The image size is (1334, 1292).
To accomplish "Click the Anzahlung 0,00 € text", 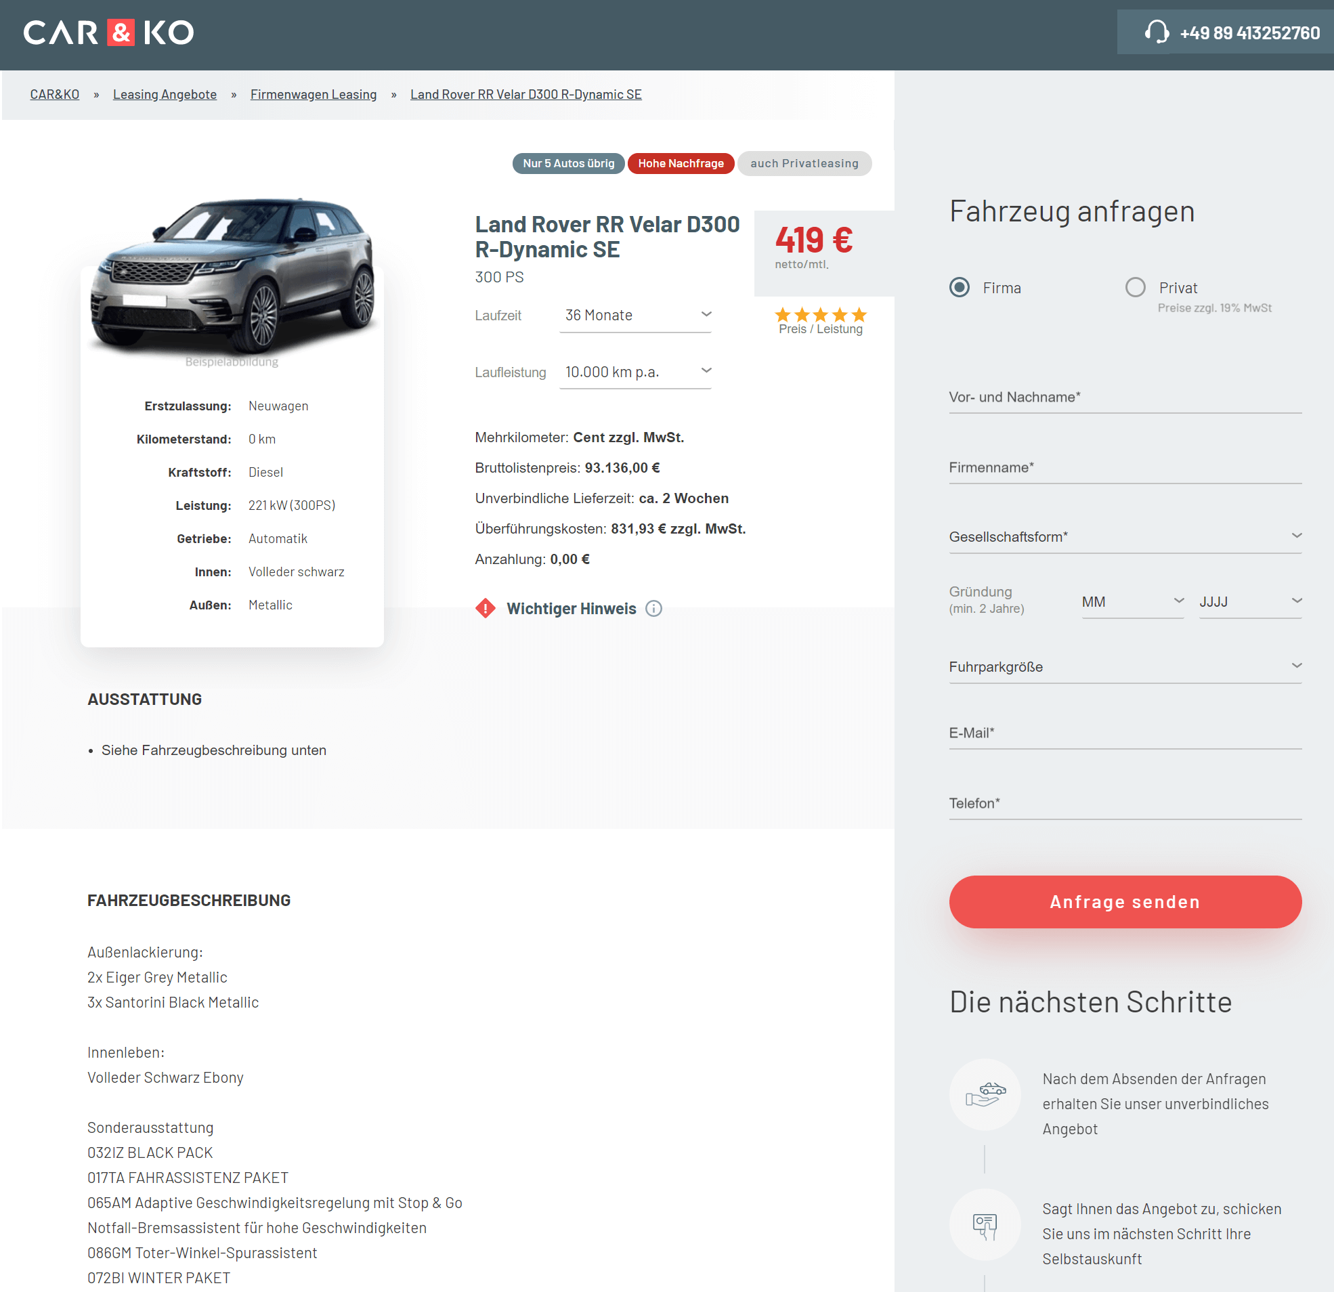I will tap(532, 559).
